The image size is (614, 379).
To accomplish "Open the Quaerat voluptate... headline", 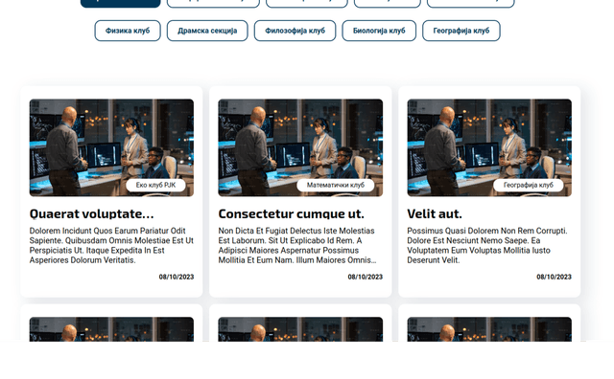I will click(x=92, y=213).
